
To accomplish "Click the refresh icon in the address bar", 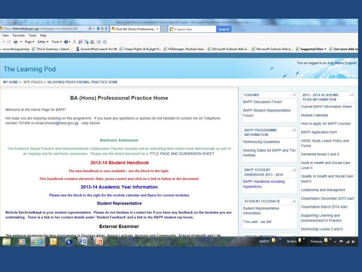I will pyautogui.click(x=106, y=29).
